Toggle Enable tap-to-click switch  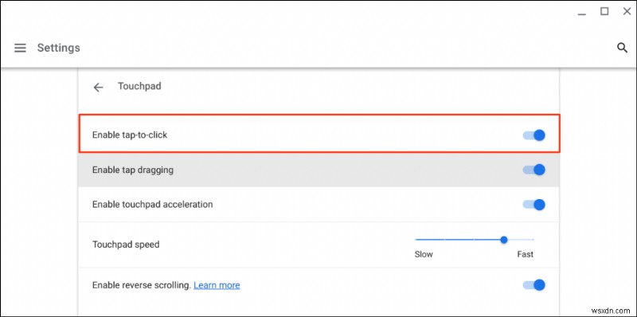[533, 135]
